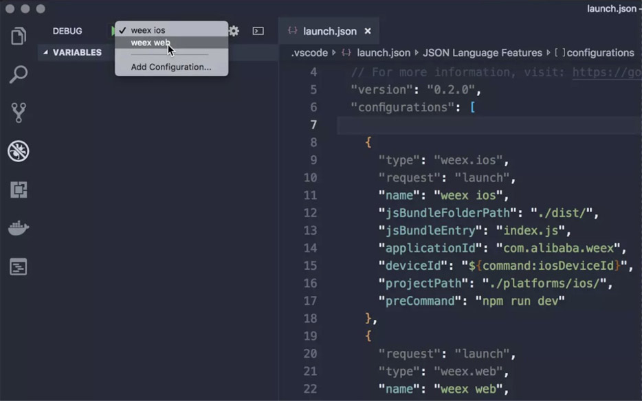
Task: Close the launch.json tab
Action: pyautogui.click(x=368, y=31)
